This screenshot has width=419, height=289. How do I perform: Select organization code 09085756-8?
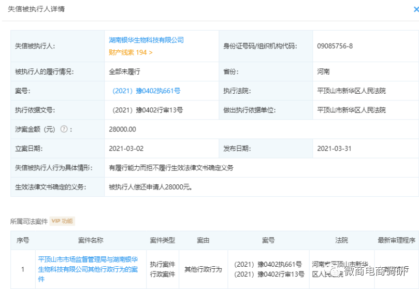pyautogui.click(x=335, y=46)
